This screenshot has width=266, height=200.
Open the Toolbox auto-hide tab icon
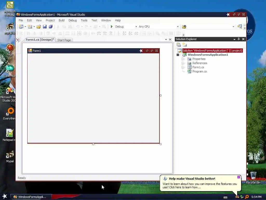[x=18, y=40]
